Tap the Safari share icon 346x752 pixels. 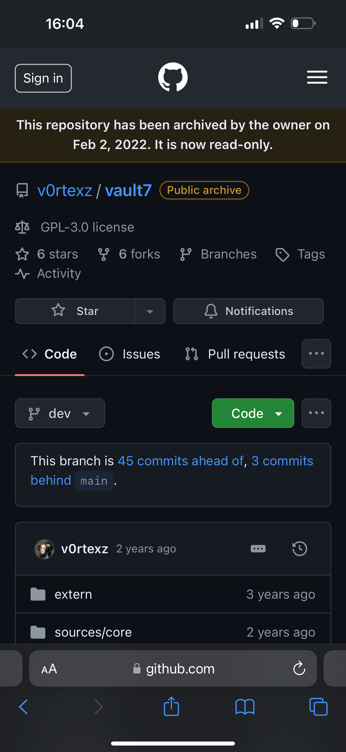171,707
